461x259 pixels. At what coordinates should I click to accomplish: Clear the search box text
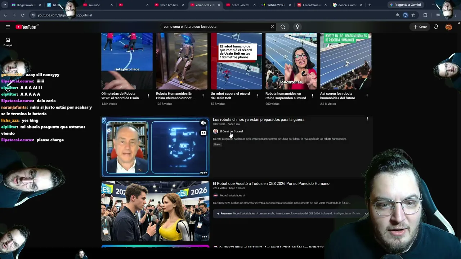[x=272, y=27]
